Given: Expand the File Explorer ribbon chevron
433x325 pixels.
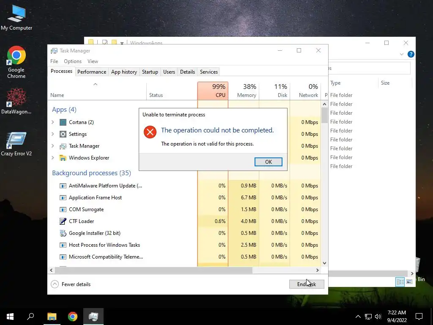Looking at the screenshot, I should [402, 54].
